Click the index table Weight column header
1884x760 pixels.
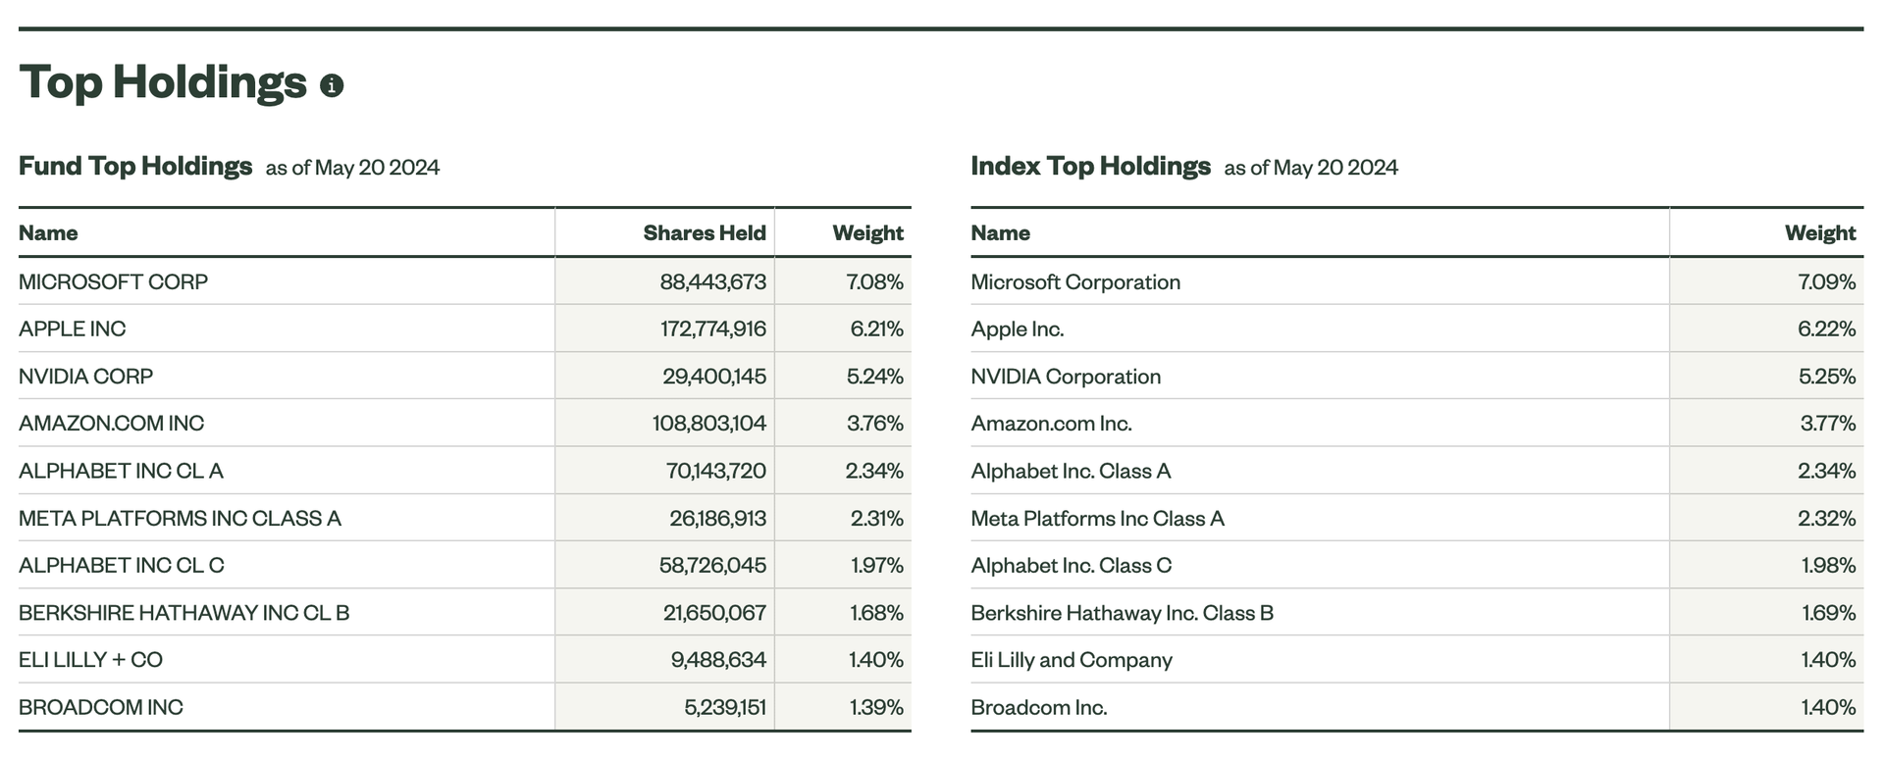1819,233
